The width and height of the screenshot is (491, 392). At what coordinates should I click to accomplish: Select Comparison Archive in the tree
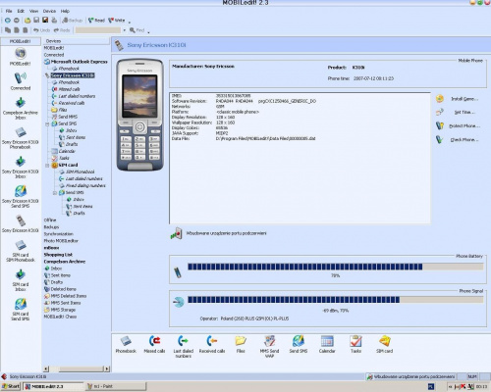point(65,262)
